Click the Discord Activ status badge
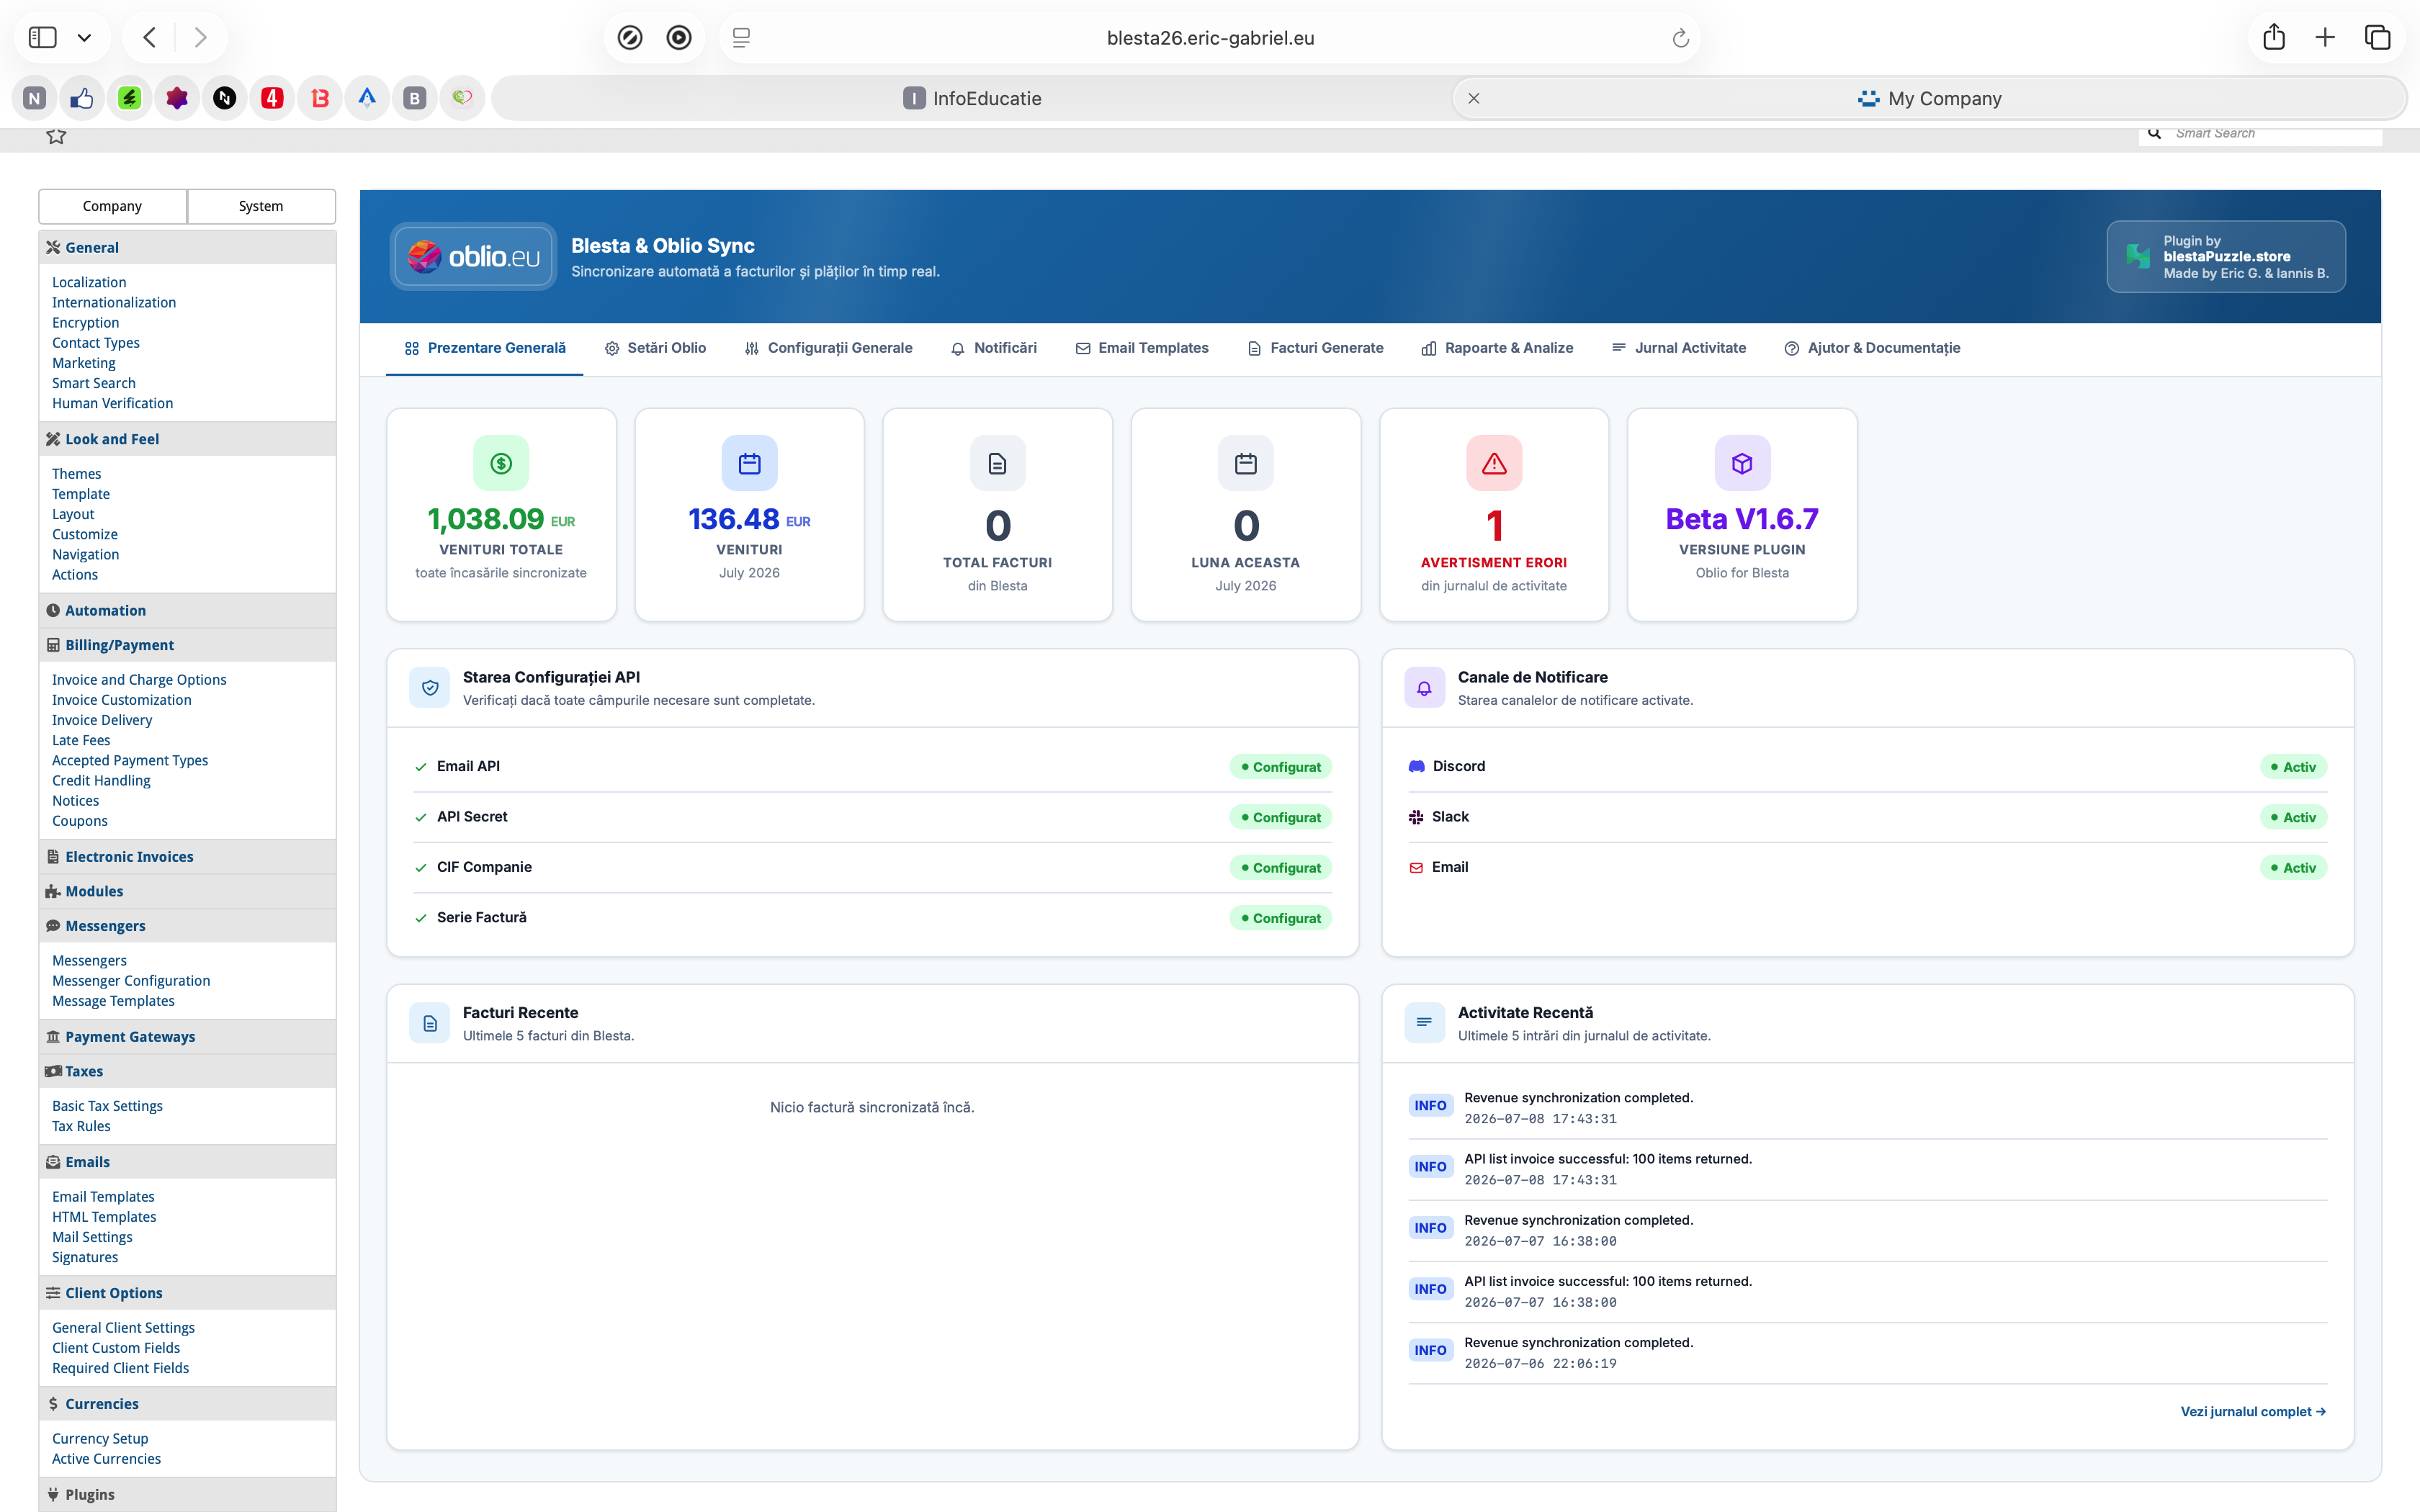Image resolution: width=2420 pixels, height=1512 pixels. [2293, 767]
